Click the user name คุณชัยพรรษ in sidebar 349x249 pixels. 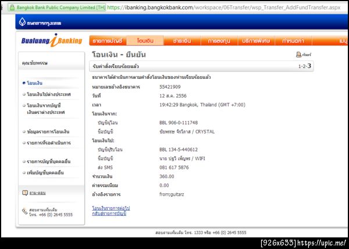tap(34, 63)
